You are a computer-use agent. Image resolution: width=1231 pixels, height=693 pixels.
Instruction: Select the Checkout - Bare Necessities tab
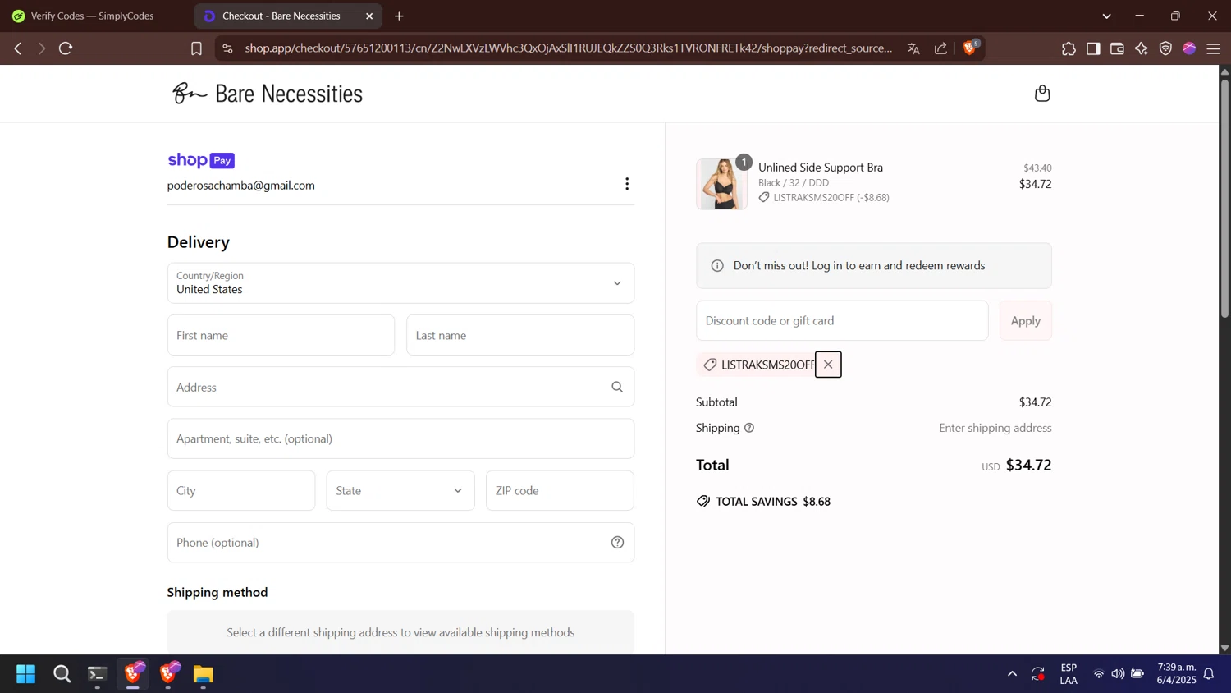(x=287, y=16)
